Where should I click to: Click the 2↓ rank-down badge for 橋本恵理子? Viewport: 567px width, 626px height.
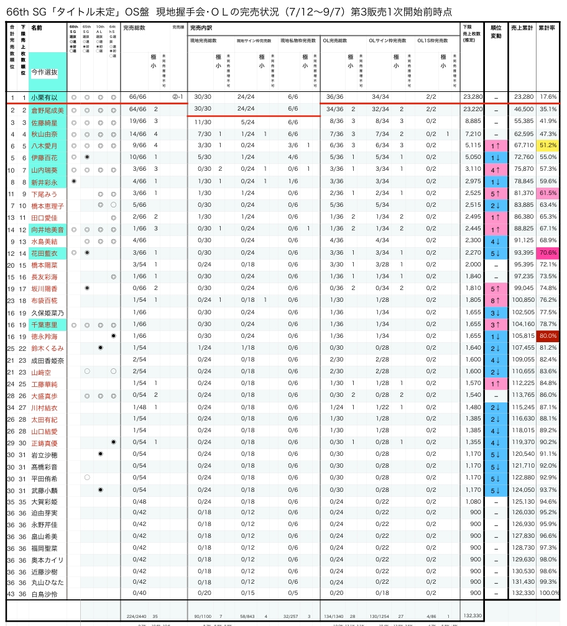click(x=496, y=205)
